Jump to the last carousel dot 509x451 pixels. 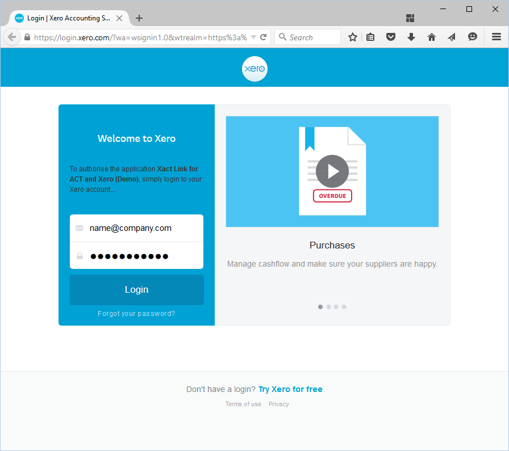[344, 307]
